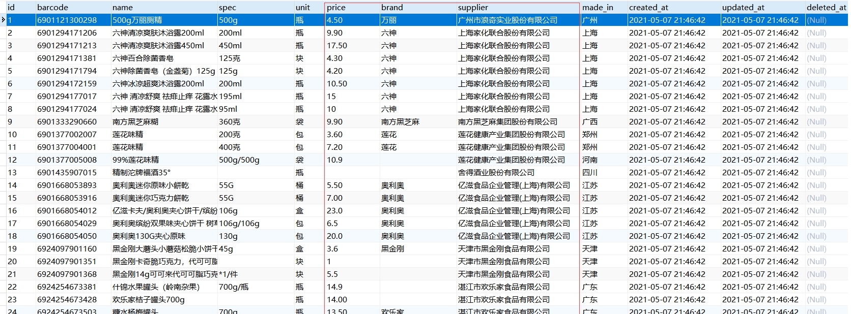851x314 pixels.
Task: Click spec cell 360克
Action: (256, 121)
